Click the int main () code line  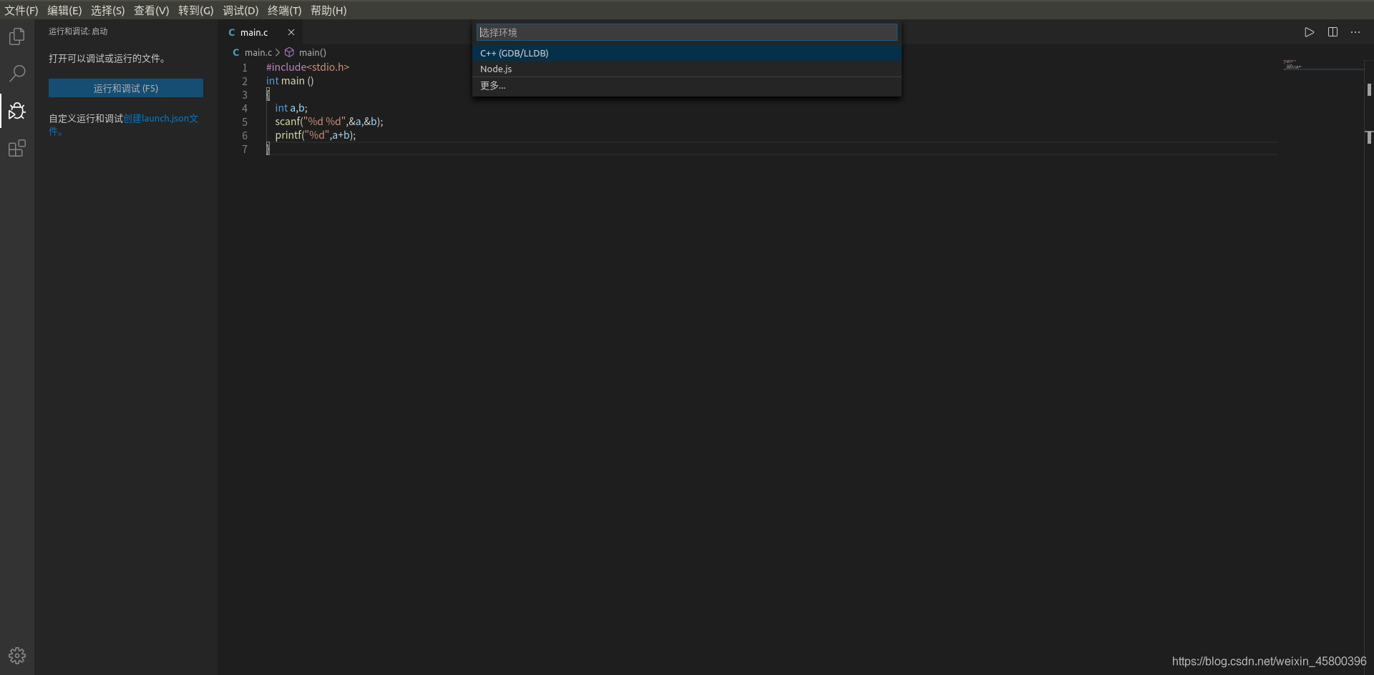tap(290, 81)
